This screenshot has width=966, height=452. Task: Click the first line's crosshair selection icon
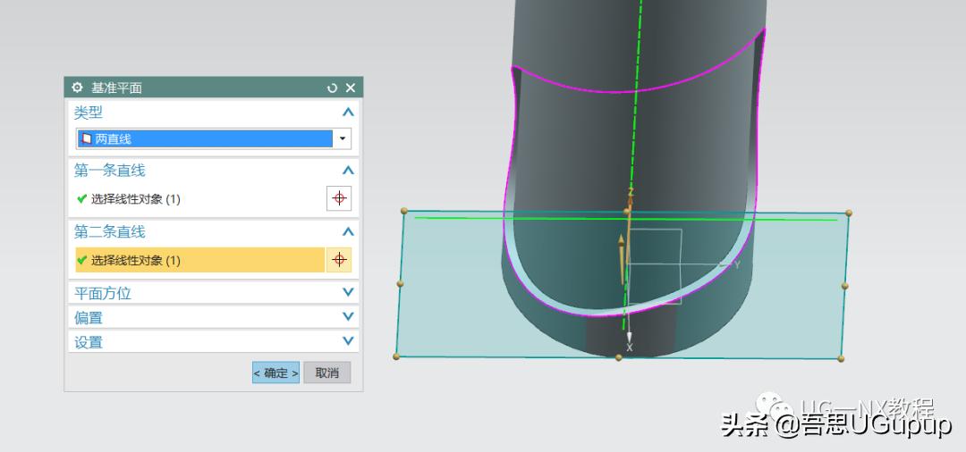click(x=339, y=198)
